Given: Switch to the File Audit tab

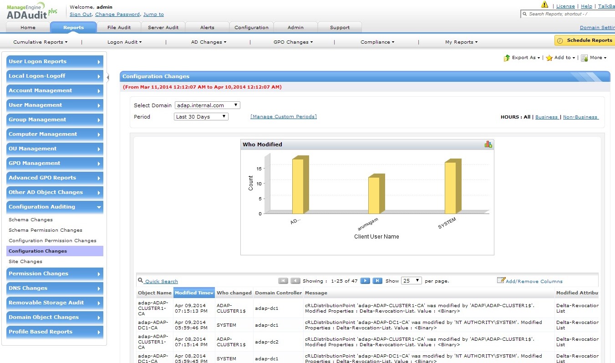Looking at the screenshot, I should (x=119, y=27).
